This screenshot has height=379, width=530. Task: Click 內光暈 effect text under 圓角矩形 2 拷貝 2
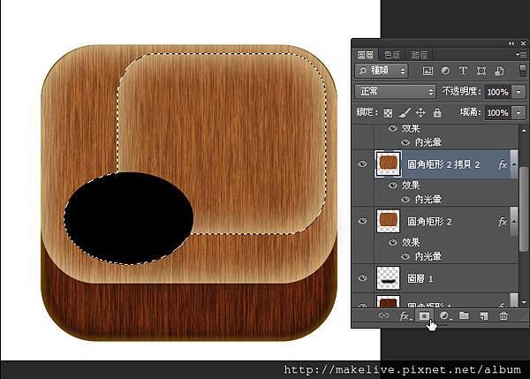tap(428, 200)
